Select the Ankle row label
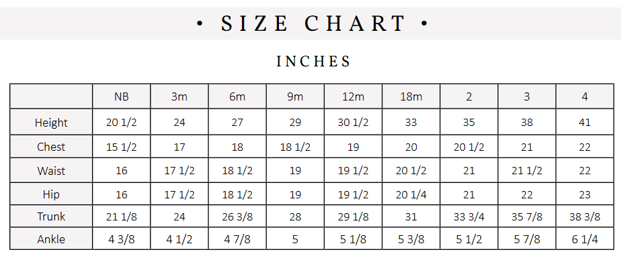 (51, 239)
